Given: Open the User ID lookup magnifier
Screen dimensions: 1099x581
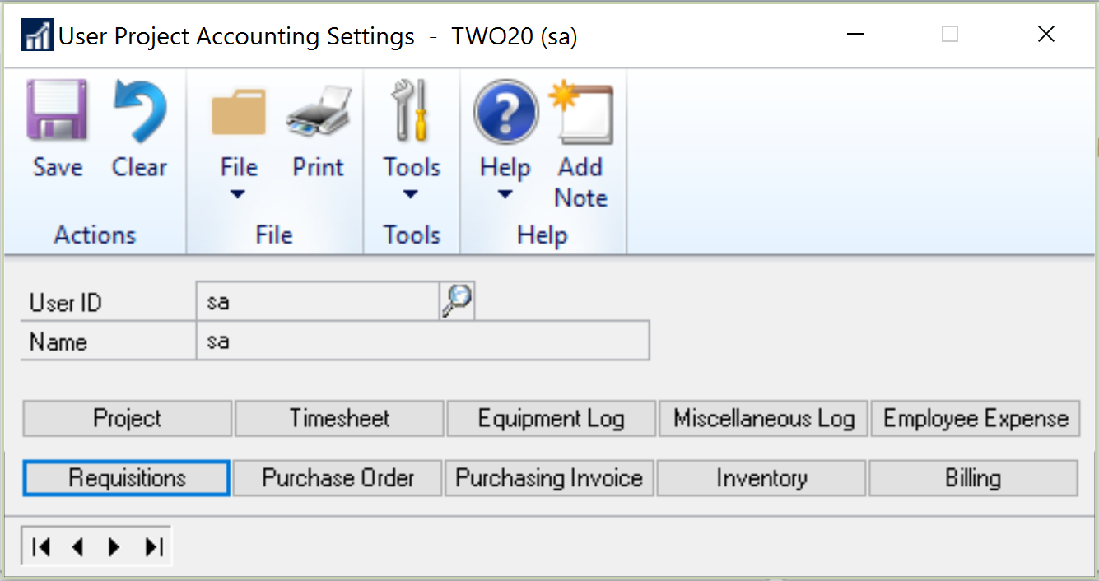Looking at the screenshot, I should tap(457, 301).
